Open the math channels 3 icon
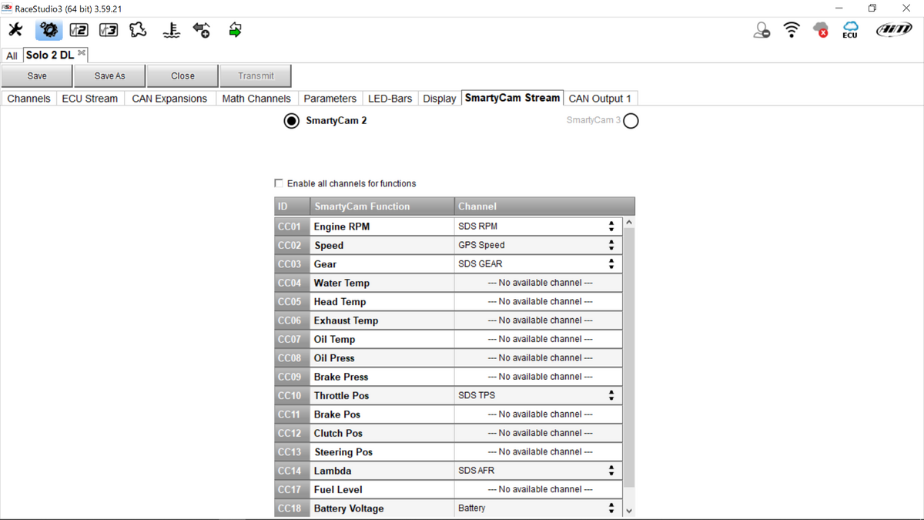Screen dimensions: 924x520 109,30
